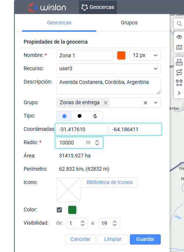Expand the Recurso user3 dropdown
Image resolution: width=184 pixels, height=252 pixels.
tap(108, 69)
